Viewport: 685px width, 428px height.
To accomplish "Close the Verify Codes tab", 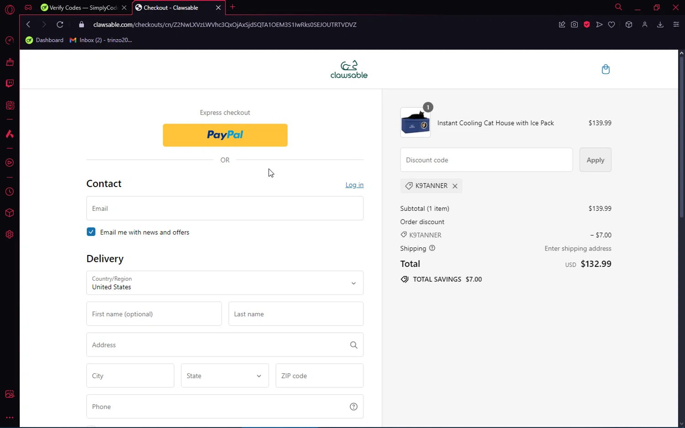I will [x=124, y=8].
